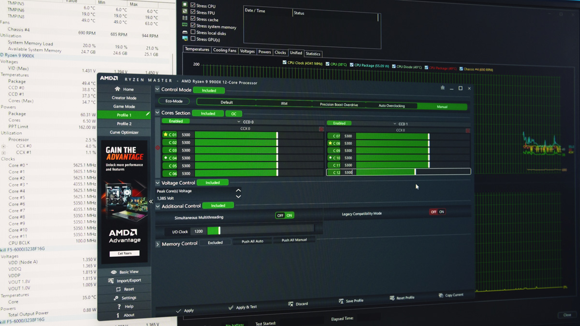Open the Home icon in Ryzen Master sidebar
The image size is (580, 326).
(x=117, y=89)
